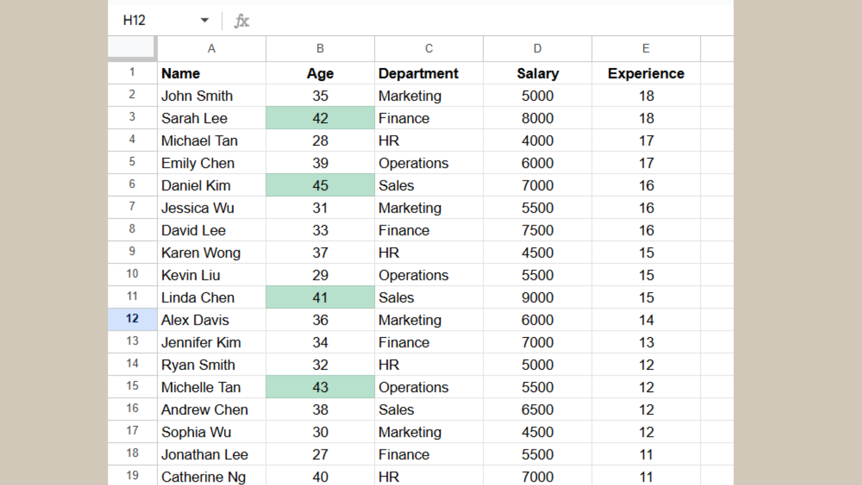Open the Name Box dropdown arrow
862x485 pixels.
205,20
